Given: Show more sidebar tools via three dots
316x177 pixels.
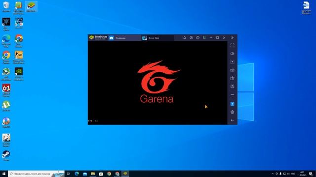Looking at the screenshot, I should pos(233,94).
